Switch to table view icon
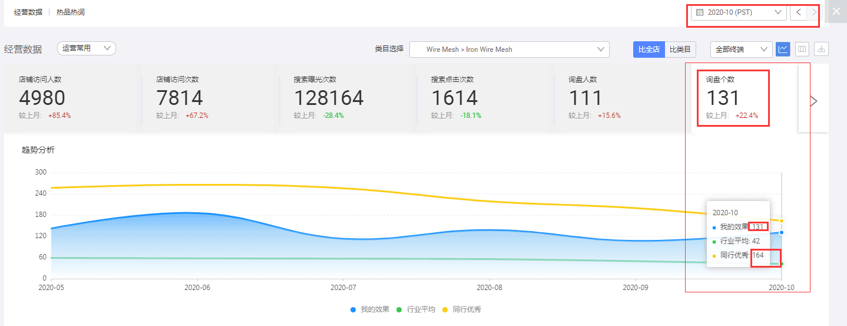 click(x=802, y=50)
